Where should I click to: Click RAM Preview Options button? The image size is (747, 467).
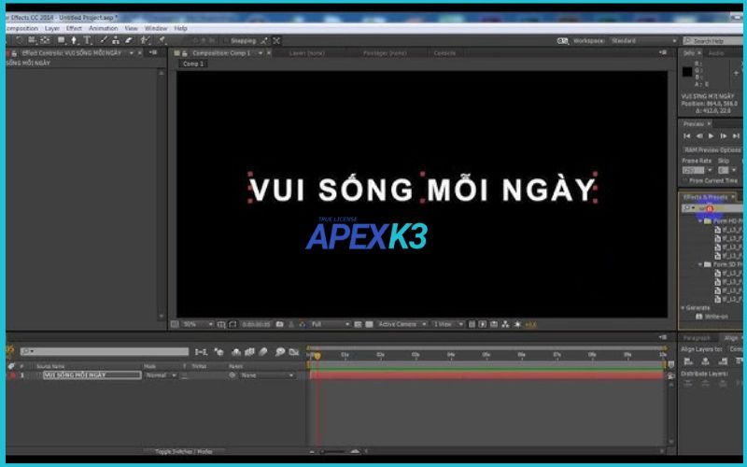pos(712,149)
